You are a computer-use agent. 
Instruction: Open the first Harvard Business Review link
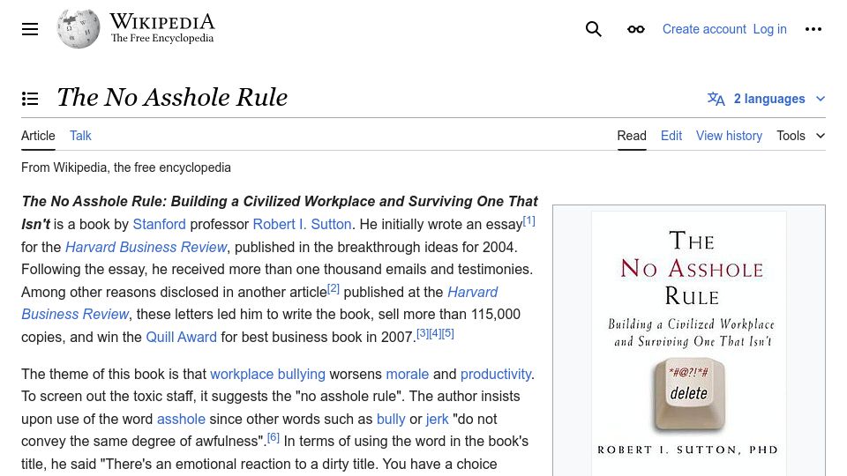[146, 247]
